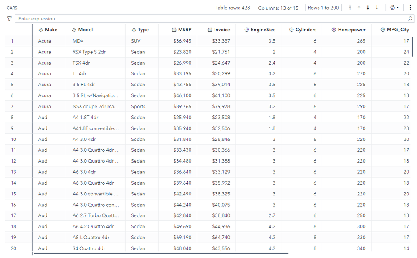The width and height of the screenshot is (417, 258).
Task: Click the filter funnel icon
Action: pyautogui.click(x=9, y=19)
